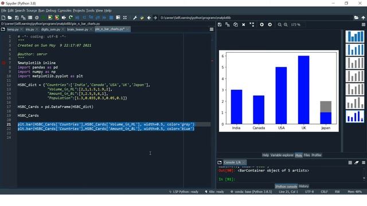Switch to the Files pane tab
The width and height of the screenshot is (367, 206).
coord(307,155)
